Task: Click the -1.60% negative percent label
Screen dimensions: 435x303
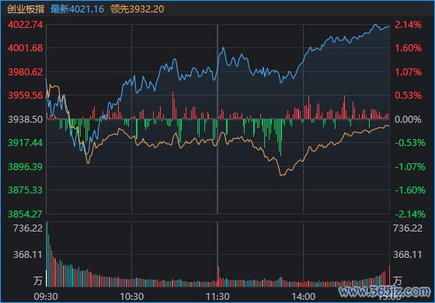Action: click(x=410, y=190)
